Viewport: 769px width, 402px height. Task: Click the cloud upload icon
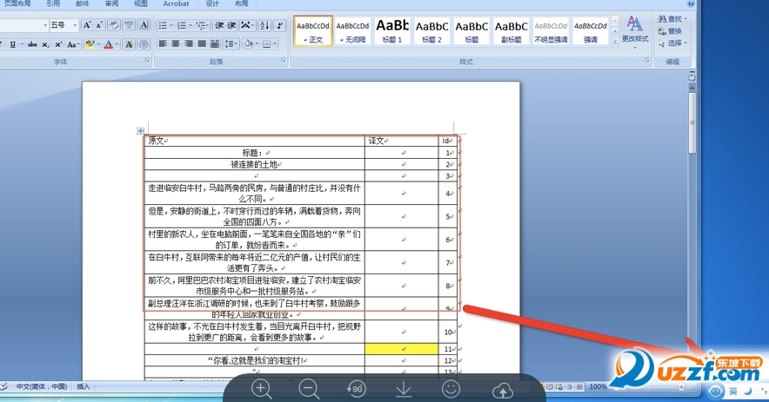pyautogui.click(x=502, y=391)
